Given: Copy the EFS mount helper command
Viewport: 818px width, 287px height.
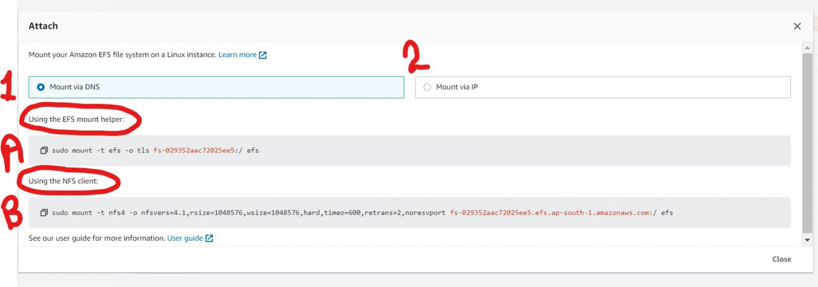Looking at the screenshot, I should click(x=44, y=150).
